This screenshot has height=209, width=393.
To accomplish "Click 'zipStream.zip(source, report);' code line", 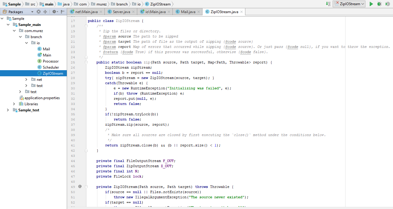I will tap(137, 124).
